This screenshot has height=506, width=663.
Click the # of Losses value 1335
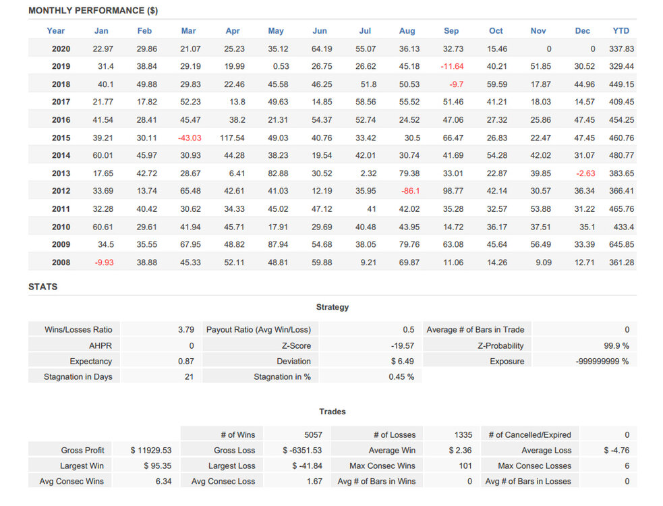[463, 435]
